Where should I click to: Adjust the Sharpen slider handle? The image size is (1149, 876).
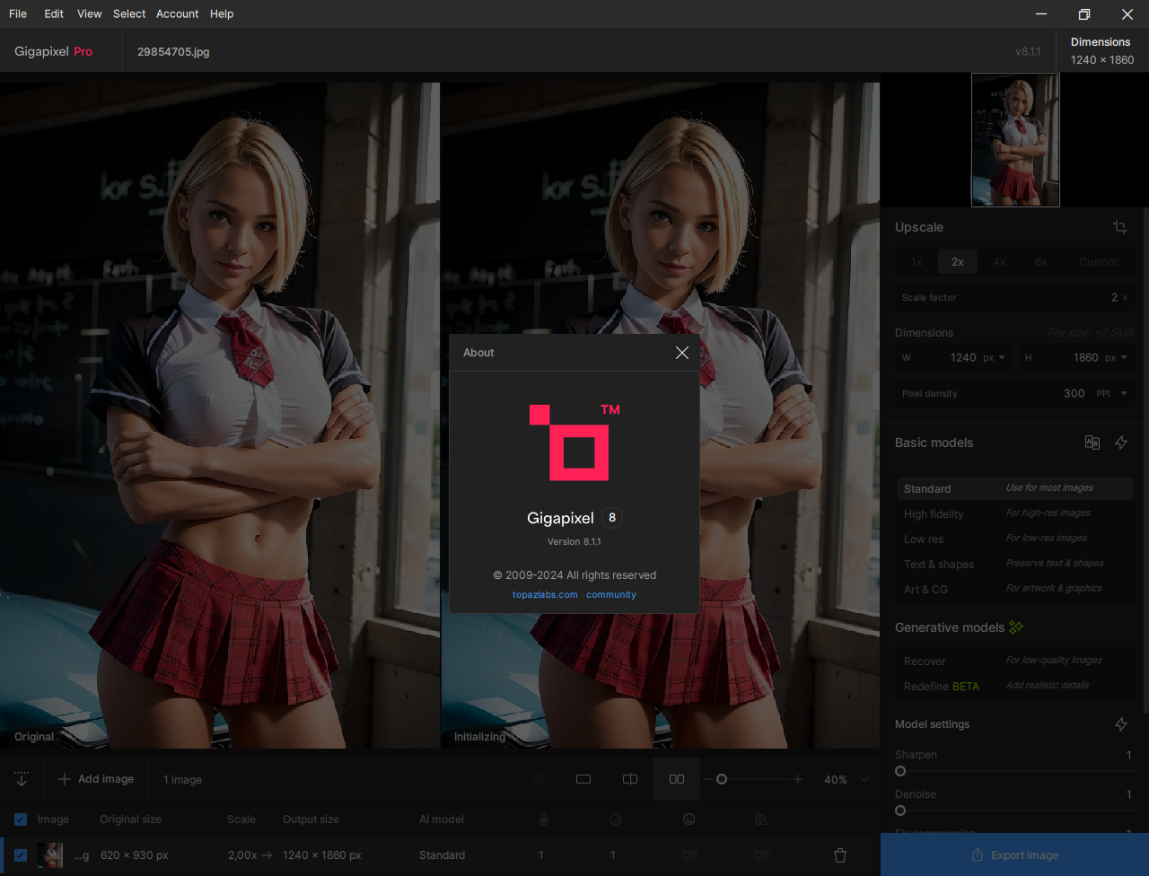point(900,771)
